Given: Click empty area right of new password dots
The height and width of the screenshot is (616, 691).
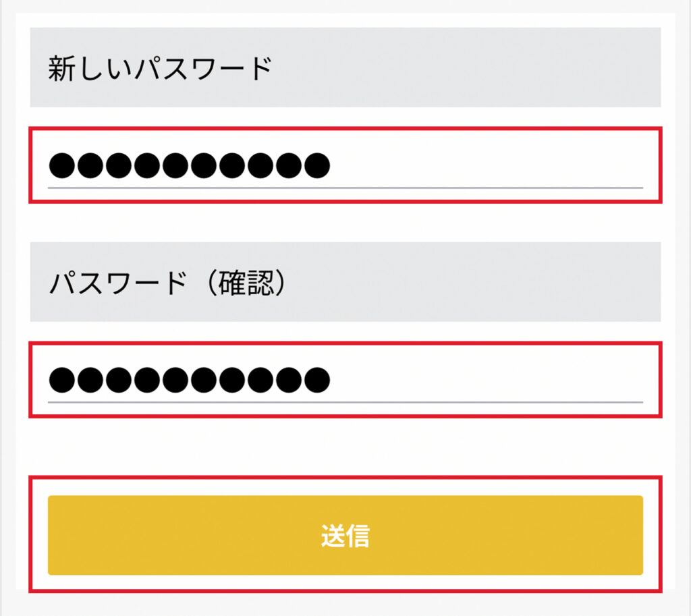Looking at the screenshot, I should coord(486,165).
